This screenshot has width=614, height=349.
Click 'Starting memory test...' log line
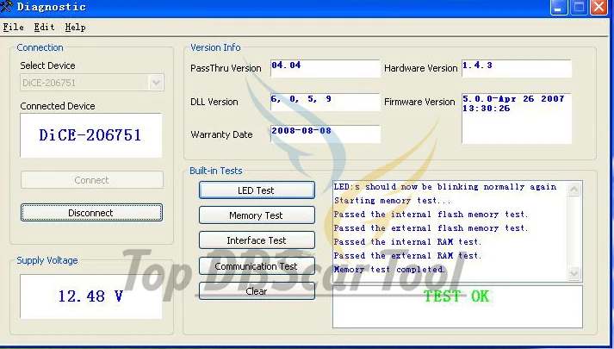click(x=393, y=201)
